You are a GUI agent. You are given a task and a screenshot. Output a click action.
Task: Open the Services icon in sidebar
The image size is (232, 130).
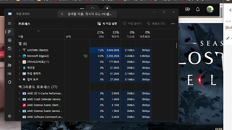(9, 82)
